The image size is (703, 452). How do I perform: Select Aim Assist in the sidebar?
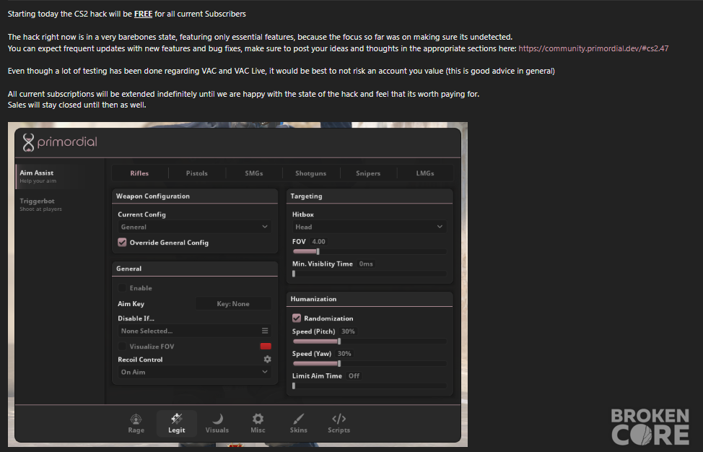(60, 176)
